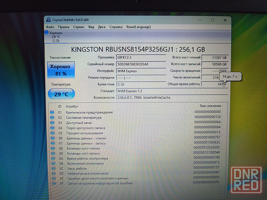Click the blue disk status circle icon
The width and height of the screenshot is (267, 200).
point(47,32)
